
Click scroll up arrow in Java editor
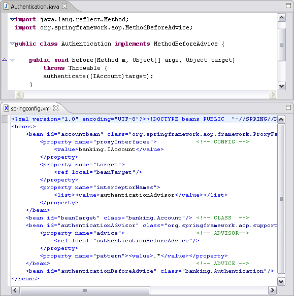click(281, 18)
